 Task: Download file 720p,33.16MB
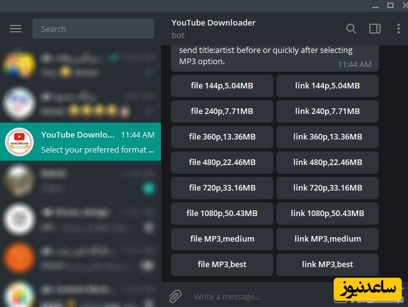tap(222, 188)
